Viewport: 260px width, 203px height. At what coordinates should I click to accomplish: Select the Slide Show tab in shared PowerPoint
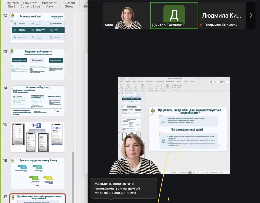click(170, 82)
